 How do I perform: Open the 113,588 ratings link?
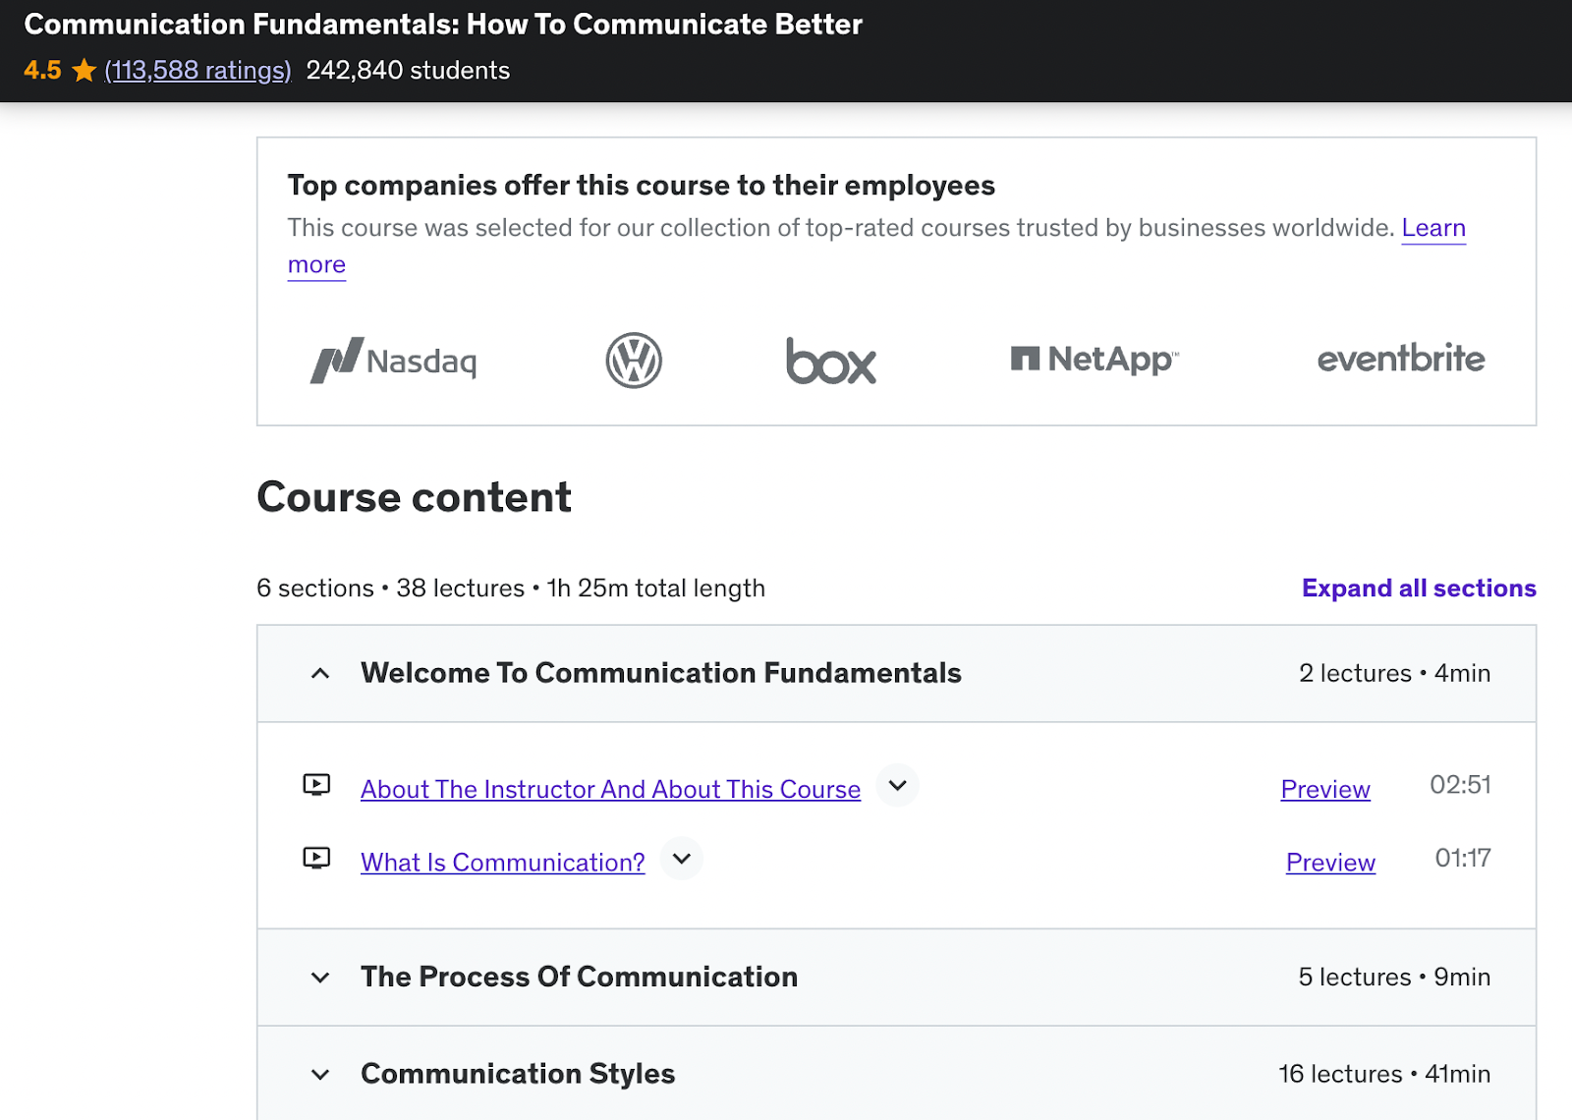pos(197,70)
